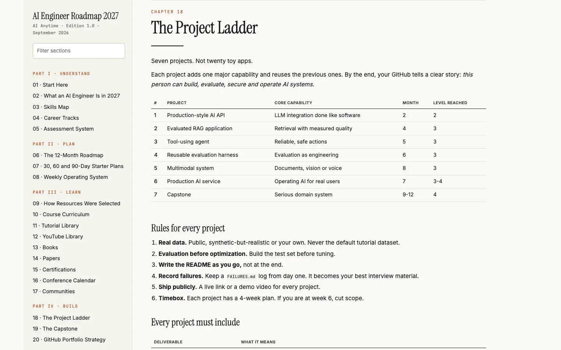Open '05 · Assessment System' chapter

63,129
